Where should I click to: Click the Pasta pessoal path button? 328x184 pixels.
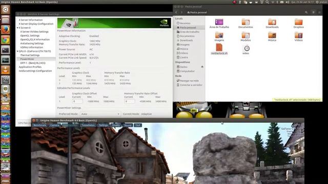[x=197, y=12]
